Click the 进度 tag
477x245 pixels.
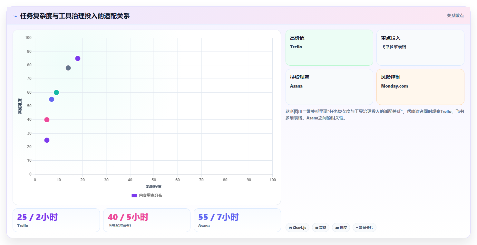pos(341,228)
